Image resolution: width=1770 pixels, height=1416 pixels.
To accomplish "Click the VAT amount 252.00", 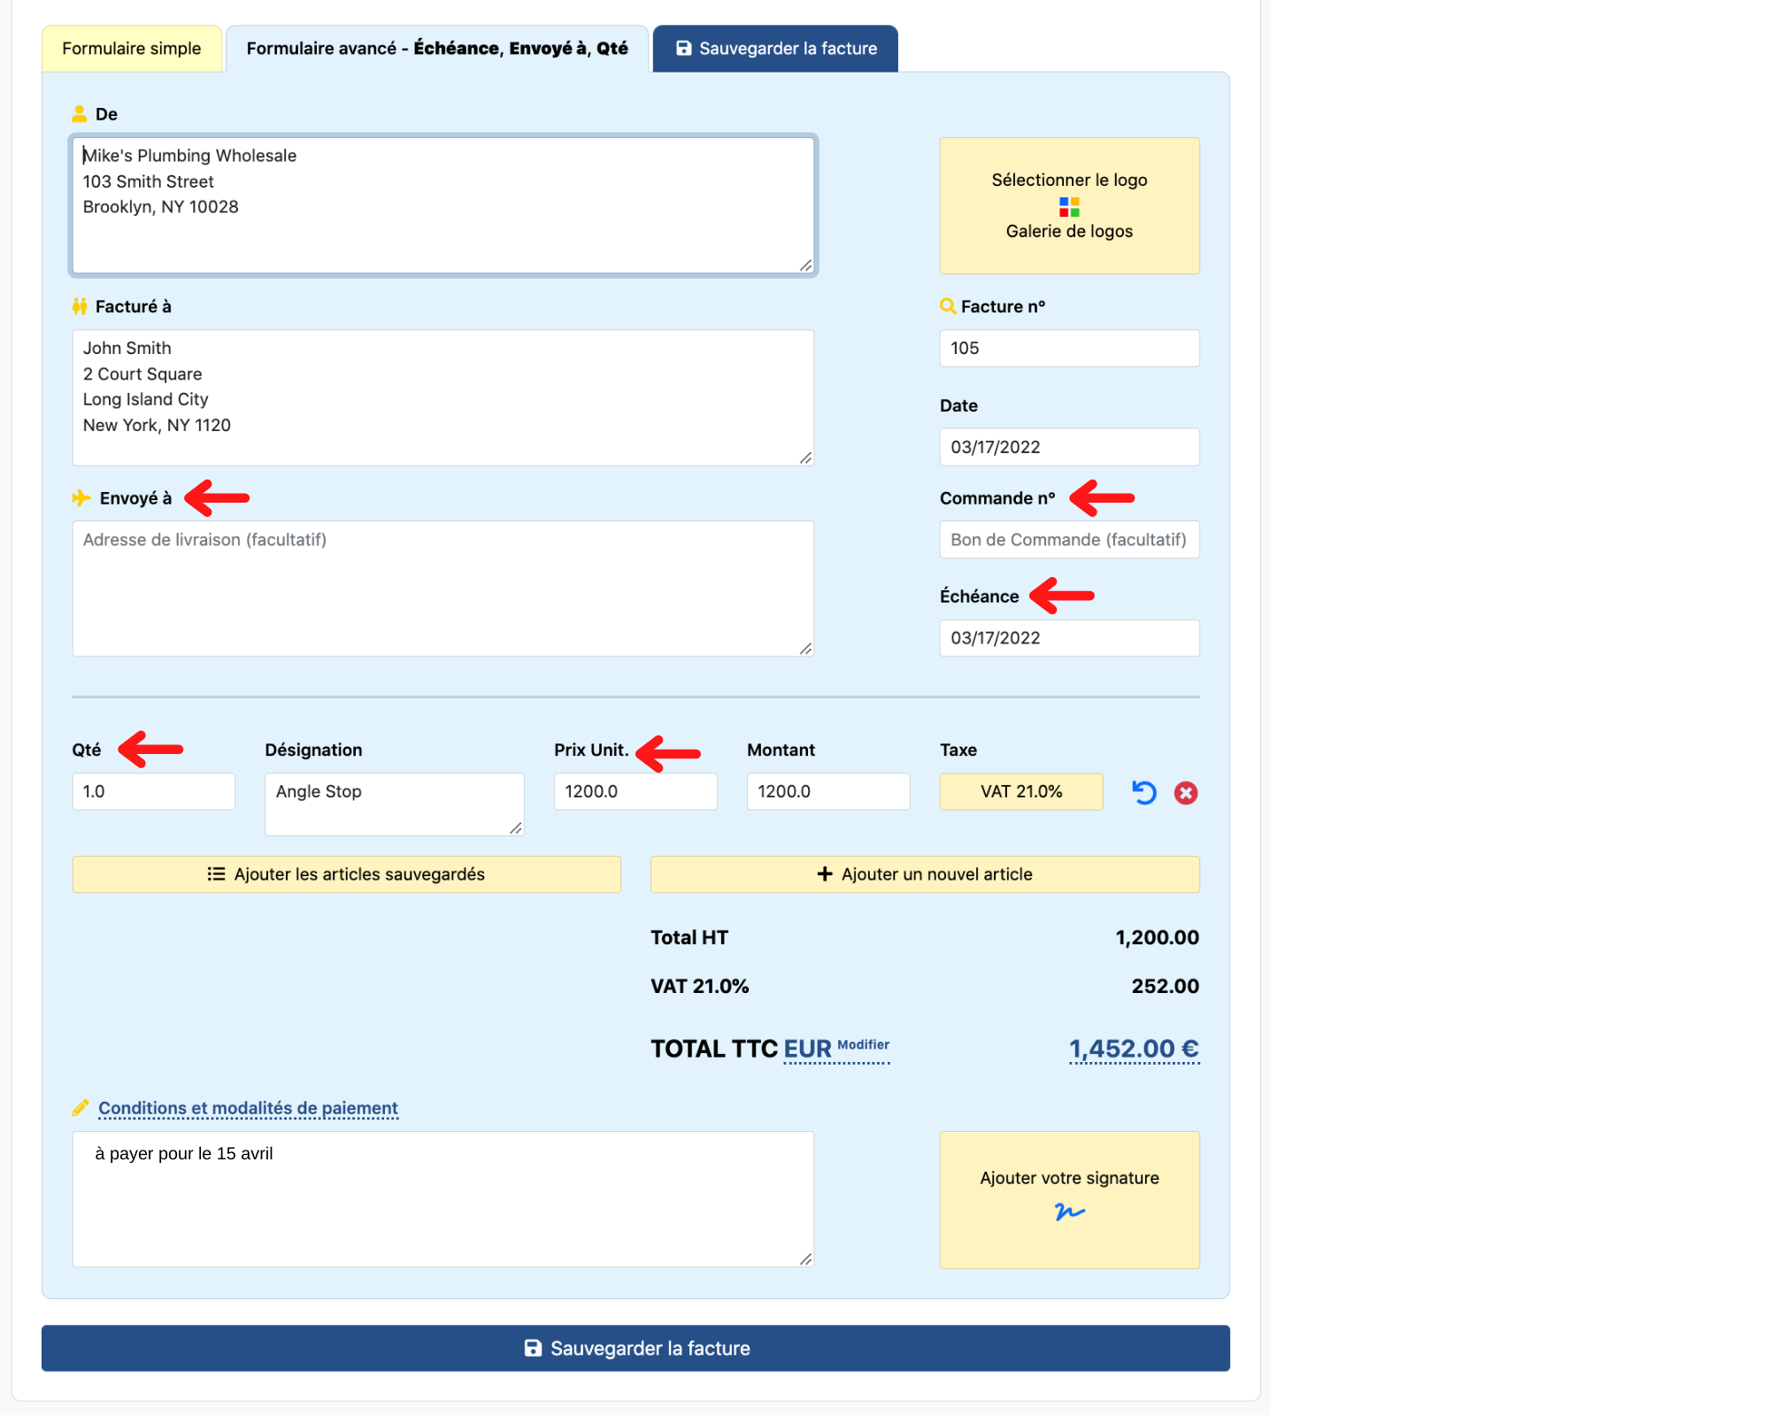I will point(1165,986).
